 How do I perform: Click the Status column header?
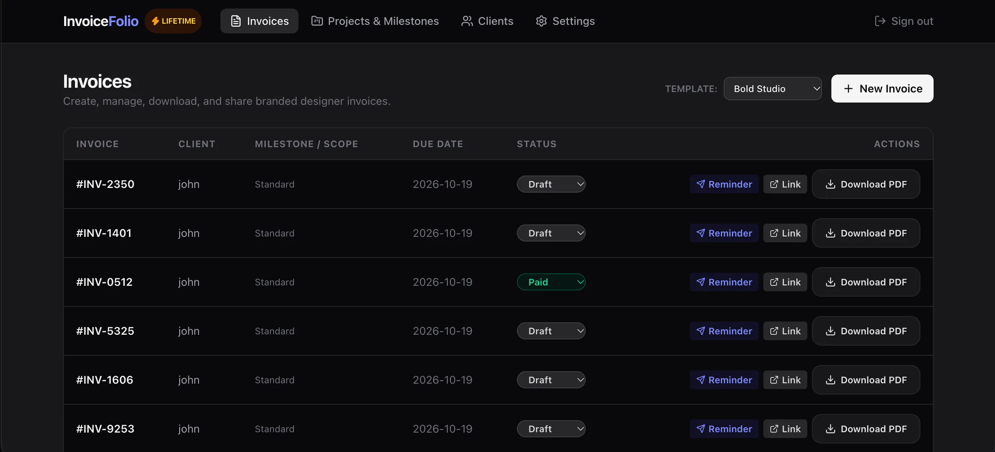pyautogui.click(x=537, y=144)
